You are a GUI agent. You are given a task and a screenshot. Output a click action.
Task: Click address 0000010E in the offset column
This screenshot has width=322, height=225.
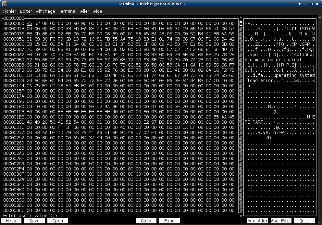click(14, 75)
